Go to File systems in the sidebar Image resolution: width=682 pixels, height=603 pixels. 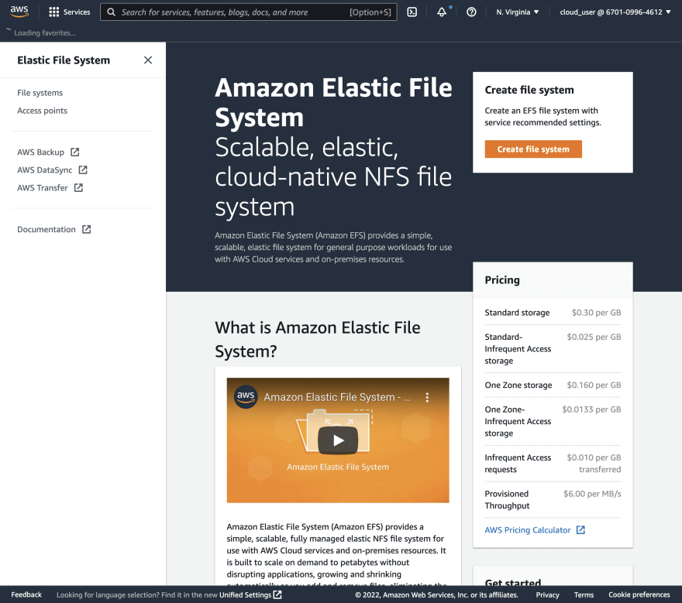40,93
